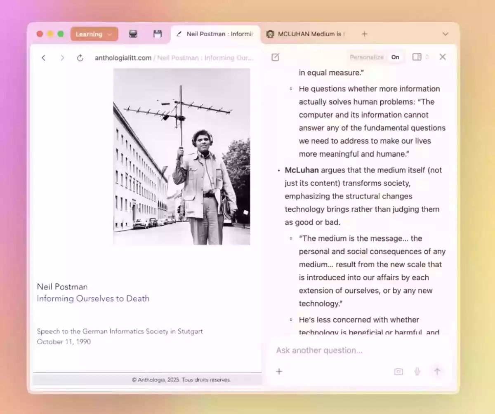Start a new chat with compose icon
The width and height of the screenshot is (495, 414).
click(275, 57)
